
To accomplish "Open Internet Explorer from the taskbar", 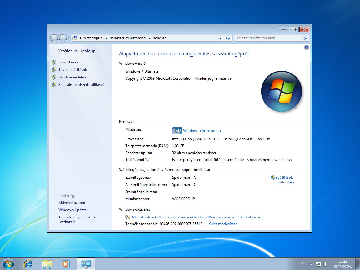I will (x=28, y=264).
